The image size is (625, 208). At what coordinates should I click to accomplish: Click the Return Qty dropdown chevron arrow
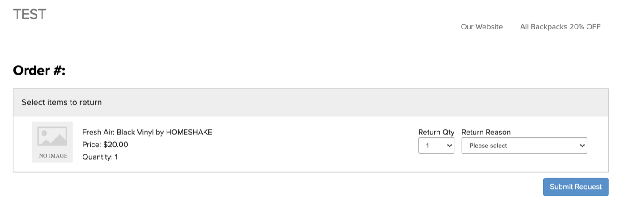point(449,146)
